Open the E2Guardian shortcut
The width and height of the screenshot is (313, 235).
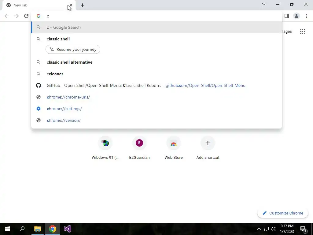[139, 148]
